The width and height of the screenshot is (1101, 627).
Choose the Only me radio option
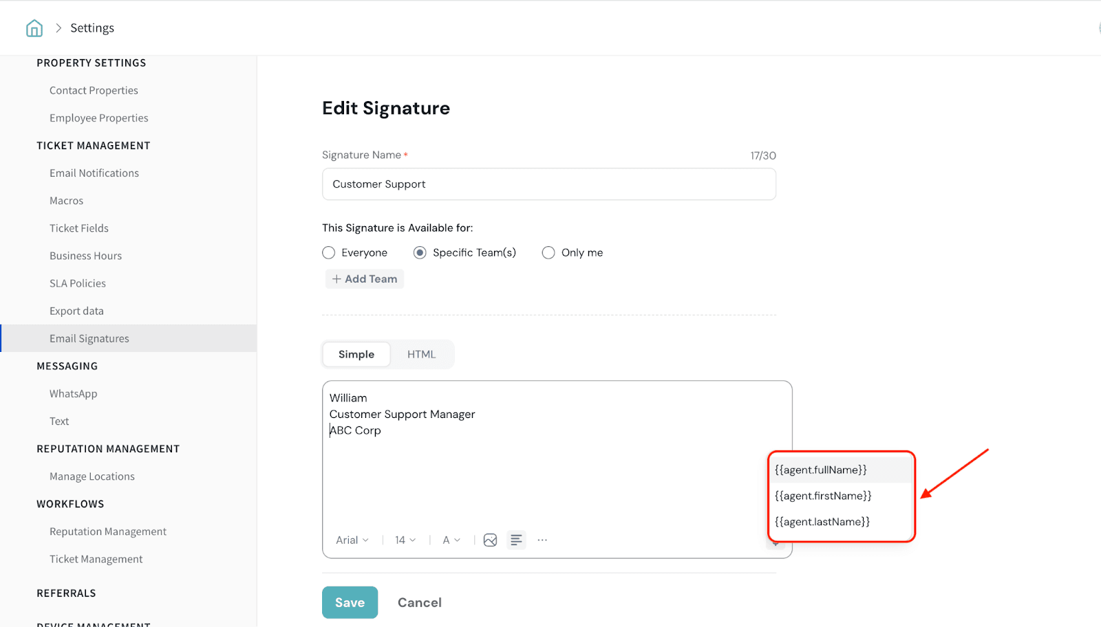[548, 253]
